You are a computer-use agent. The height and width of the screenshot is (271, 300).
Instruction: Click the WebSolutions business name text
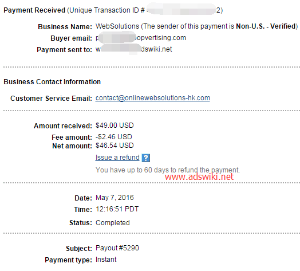(x=117, y=26)
